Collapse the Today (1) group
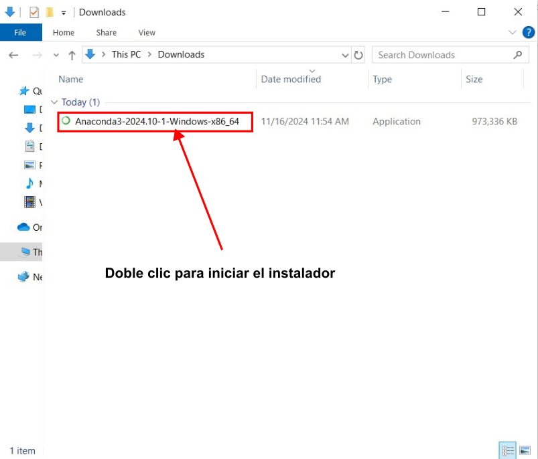This screenshot has width=538, height=459. [x=54, y=102]
